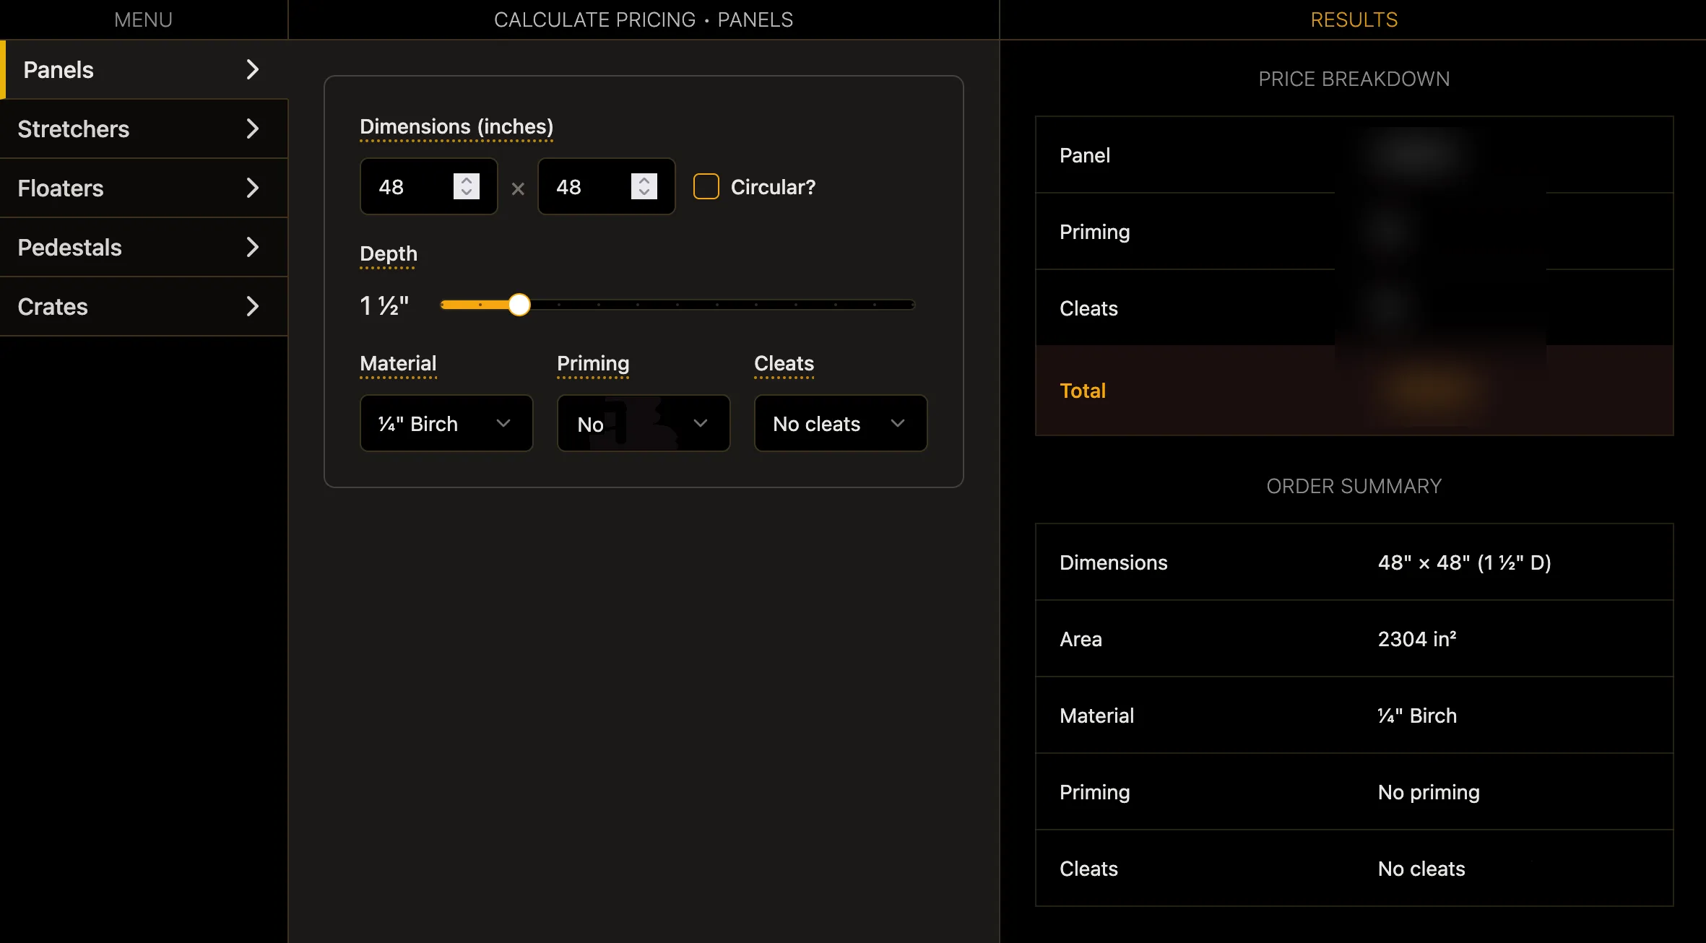This screenshot has width=1706, height=943.
Task: Open the Pedestals menu item
Action: pos(144,247)
